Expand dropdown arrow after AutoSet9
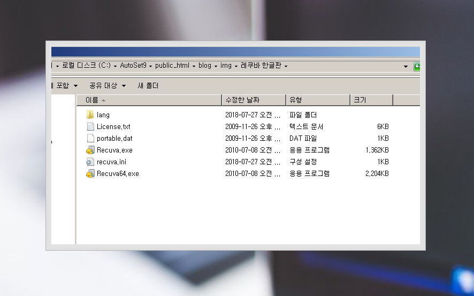 tap(150, 66)
